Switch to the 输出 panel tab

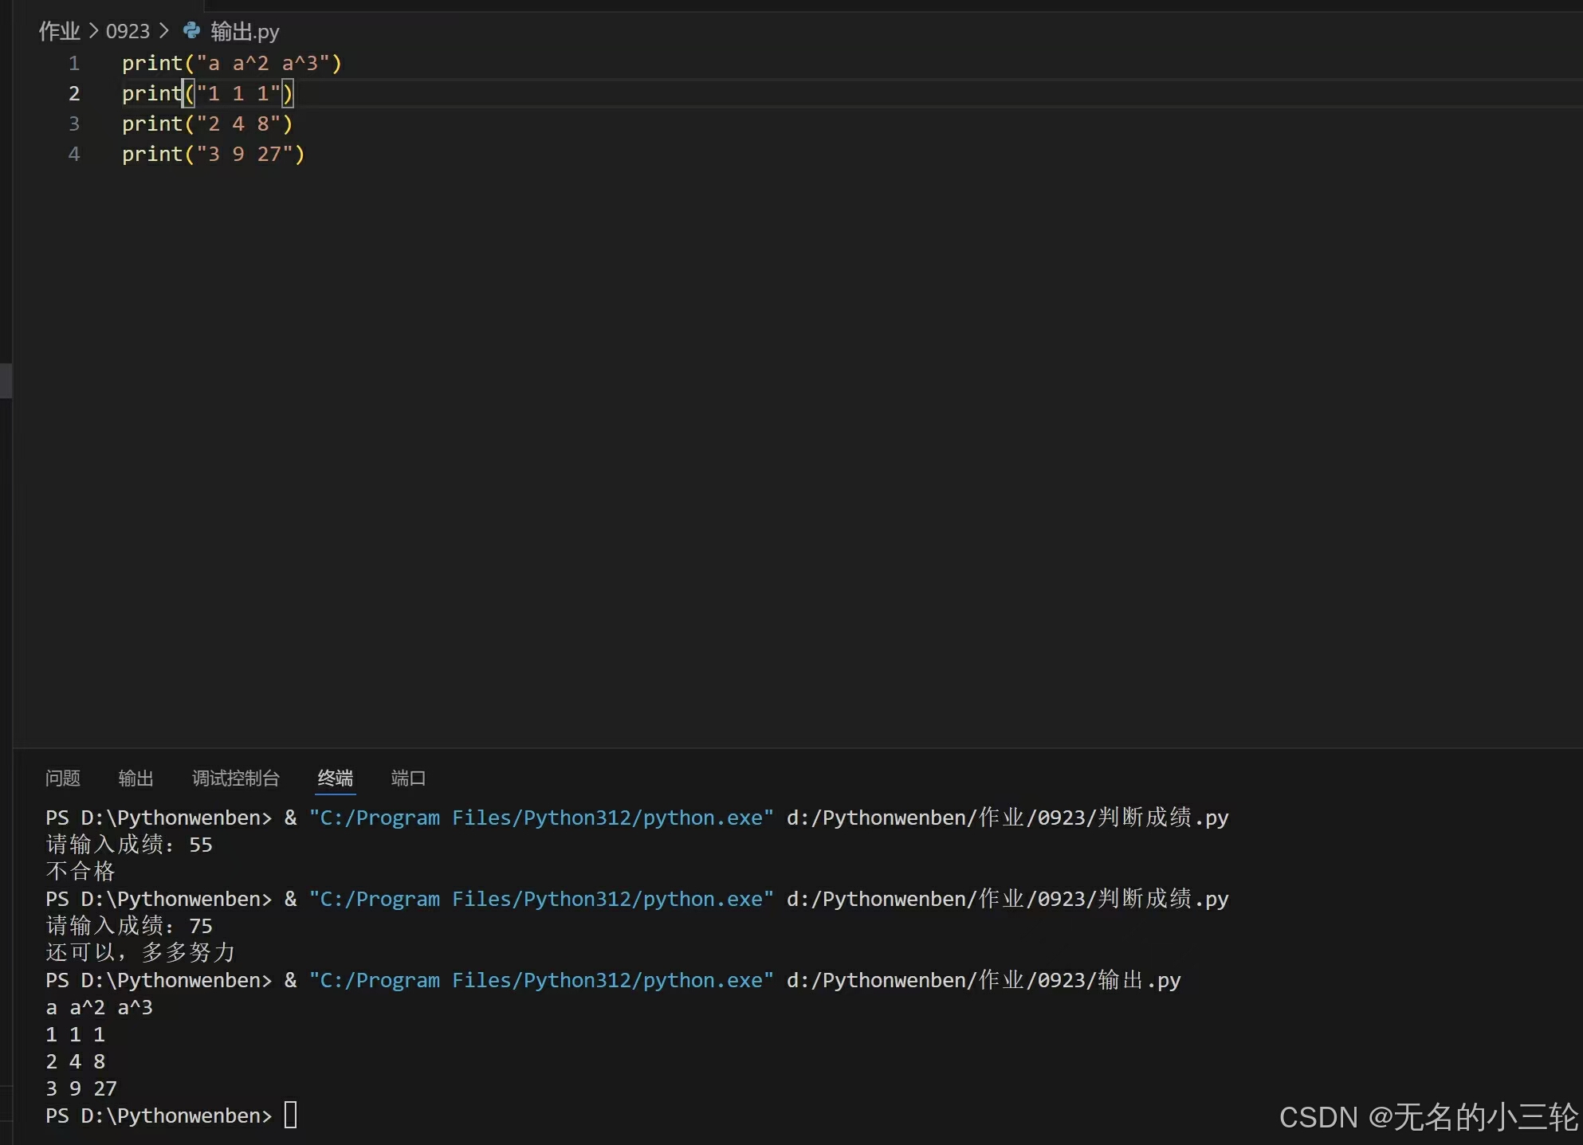[136, 778]
